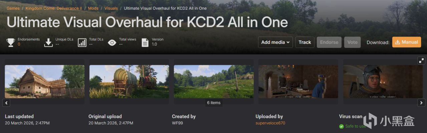Go to previous gallery image arrow
427x133 pixels.
pos(6,103)
